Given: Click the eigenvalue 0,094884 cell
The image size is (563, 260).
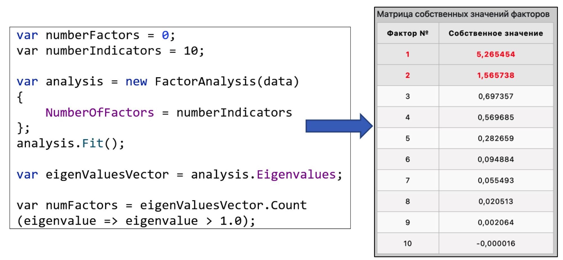Looking at the screenshot, I should pos(496,159).
